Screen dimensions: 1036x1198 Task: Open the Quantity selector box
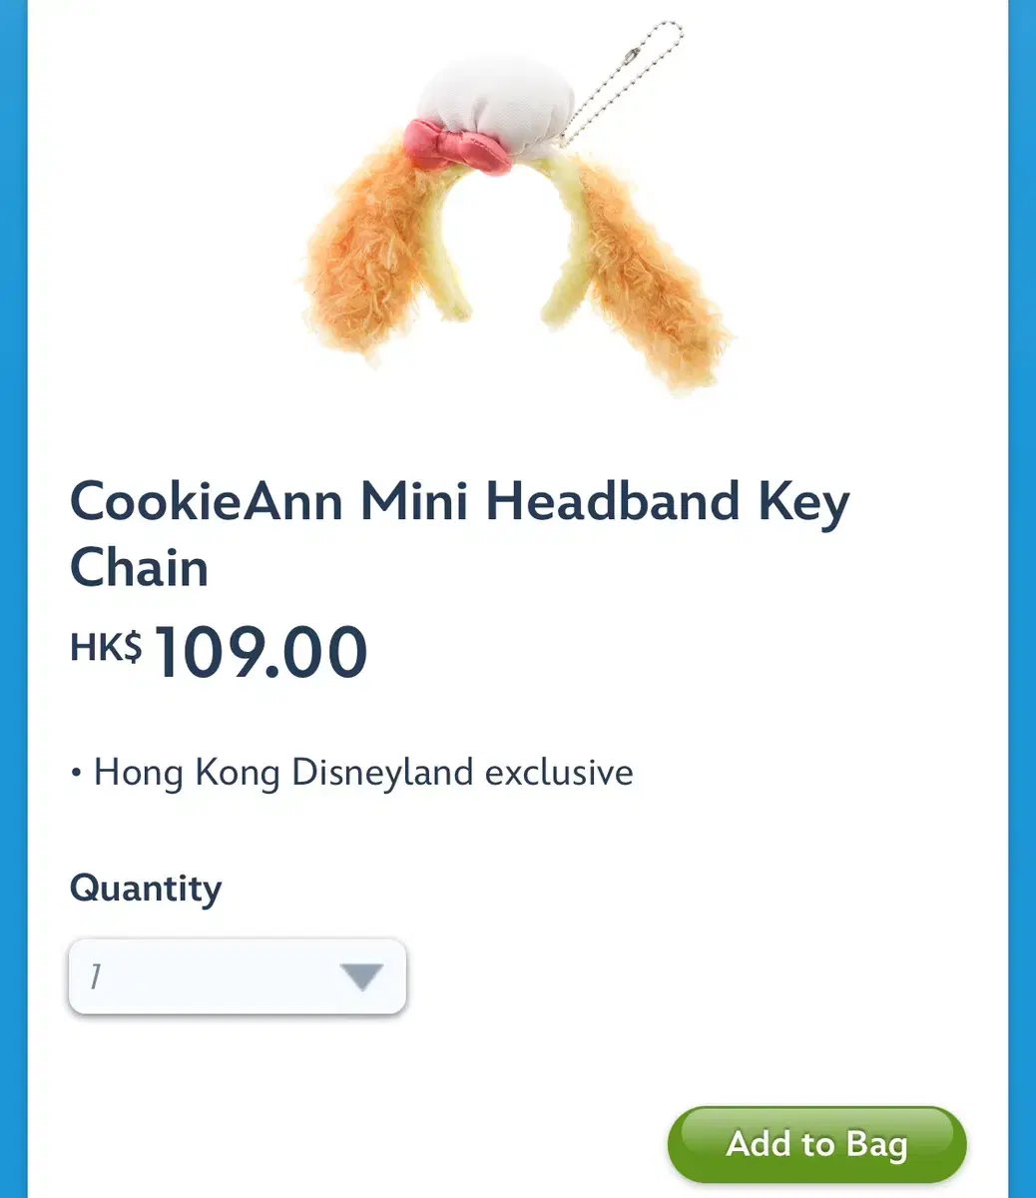[x=238, y=976]
